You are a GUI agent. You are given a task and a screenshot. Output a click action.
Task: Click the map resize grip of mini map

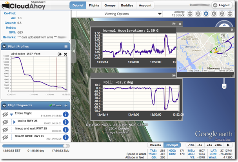point(232,75)
